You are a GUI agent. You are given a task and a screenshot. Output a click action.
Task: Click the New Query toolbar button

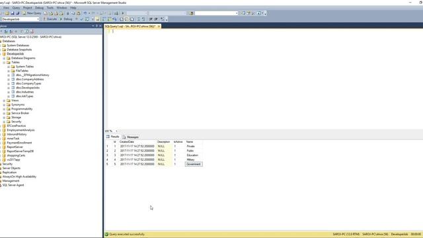tap(32, 13)
